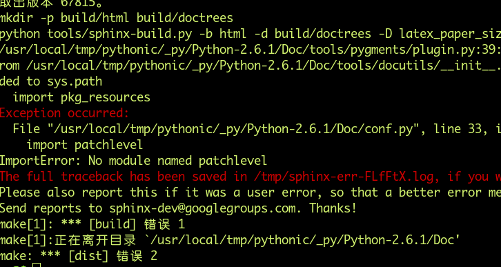501x267 pixels.
Task: Click the 'python tools/sphinx-build.py' command line
Action: [x=250, y=34]
